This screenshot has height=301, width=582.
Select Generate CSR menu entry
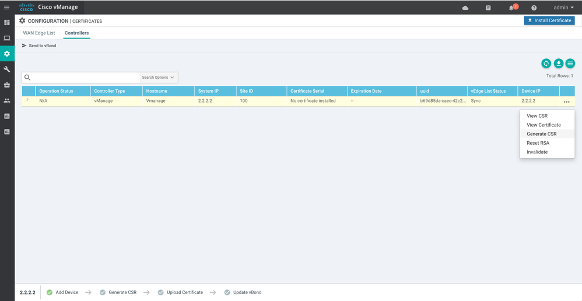point(547,134)
